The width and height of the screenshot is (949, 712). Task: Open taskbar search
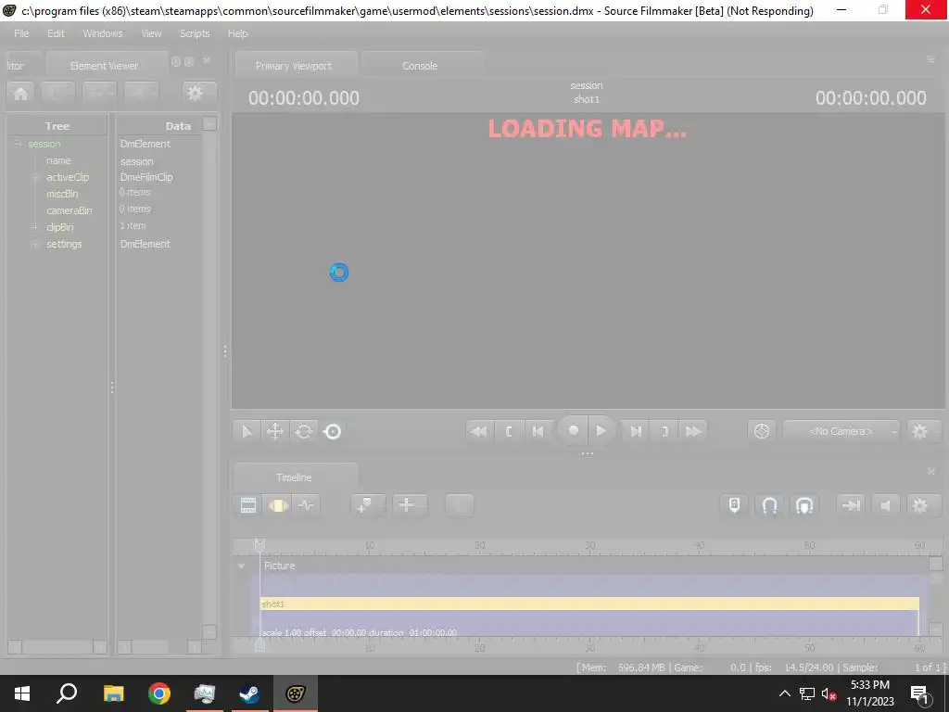coord(67,693)
